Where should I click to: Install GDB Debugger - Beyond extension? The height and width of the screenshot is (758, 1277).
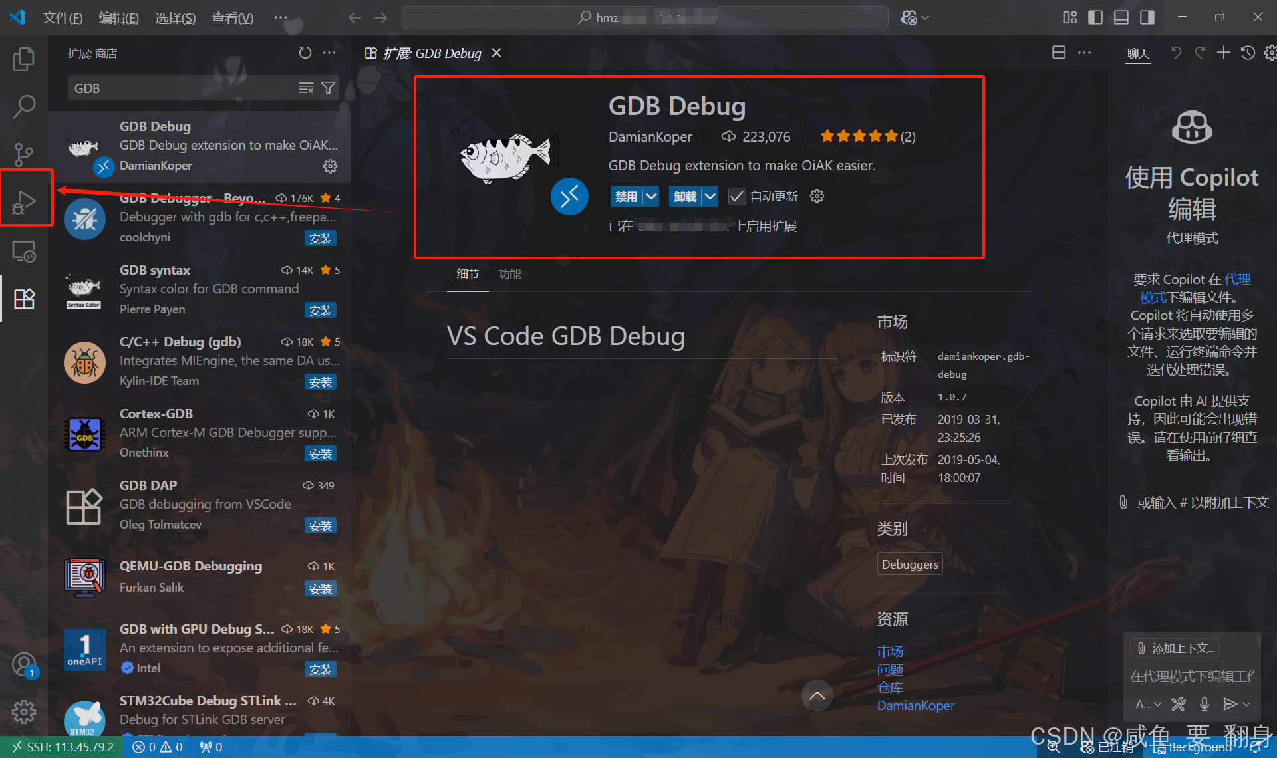[321, 238]
